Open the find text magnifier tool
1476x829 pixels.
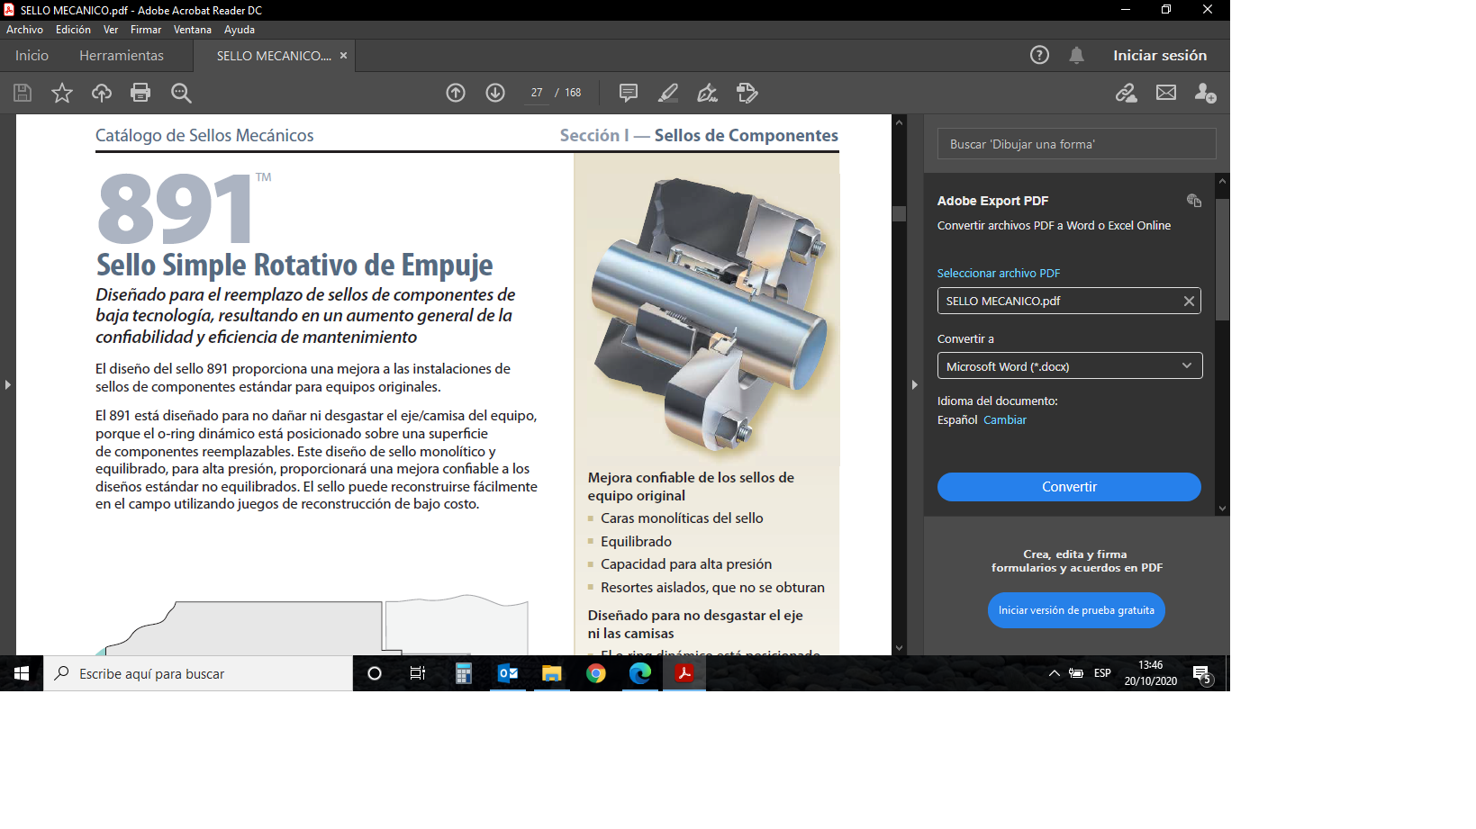click(181, 93)
